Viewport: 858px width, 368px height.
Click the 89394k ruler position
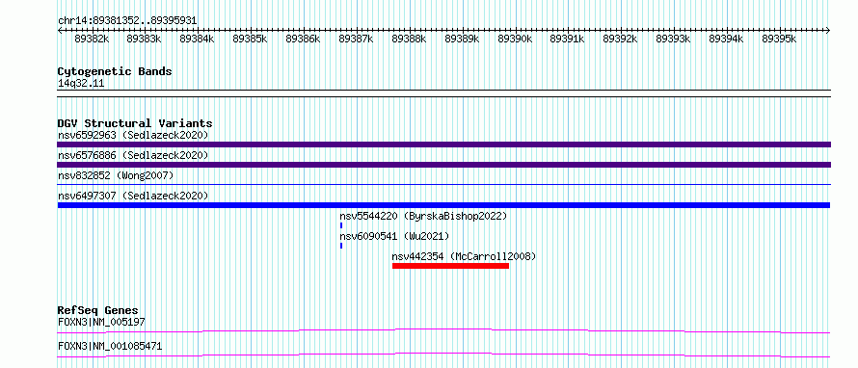(x=727, y=39)
